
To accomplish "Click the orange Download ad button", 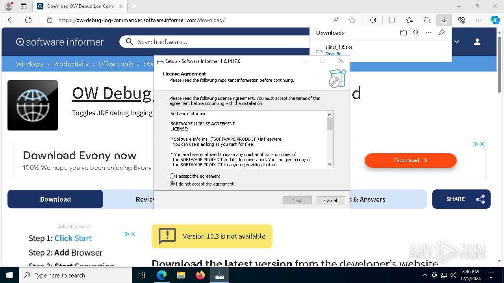I will pos(411,160).
